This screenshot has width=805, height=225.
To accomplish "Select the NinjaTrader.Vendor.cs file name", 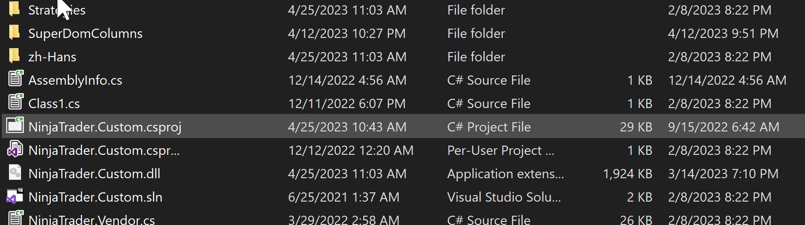I will coord(91,220).
